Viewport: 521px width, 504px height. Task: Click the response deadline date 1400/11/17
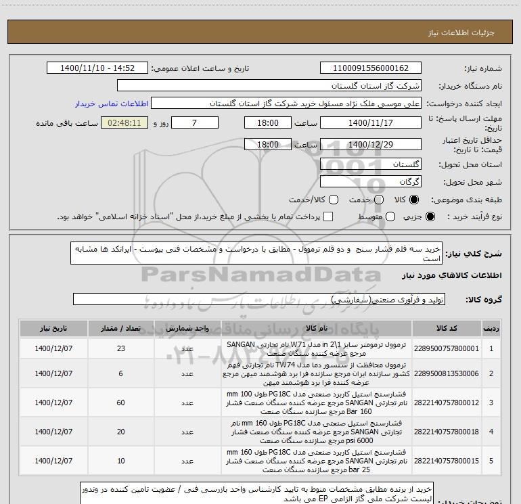tap(371, 122)
